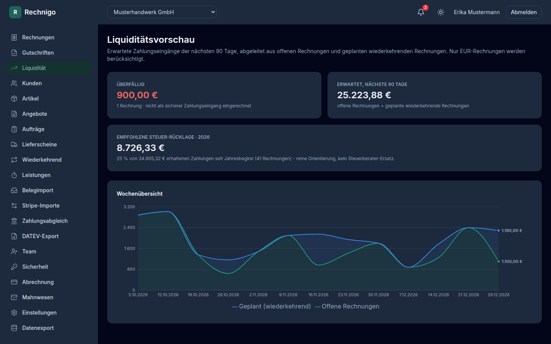The height and width of the screenshot is (344, 551).
Task: Click the Lieferscheine truck icon
Action: pos(14,144)
